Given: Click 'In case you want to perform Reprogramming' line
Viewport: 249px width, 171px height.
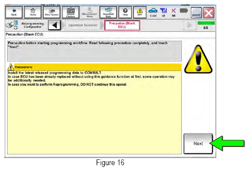Looking at the screenshot, I should (67, 84).
